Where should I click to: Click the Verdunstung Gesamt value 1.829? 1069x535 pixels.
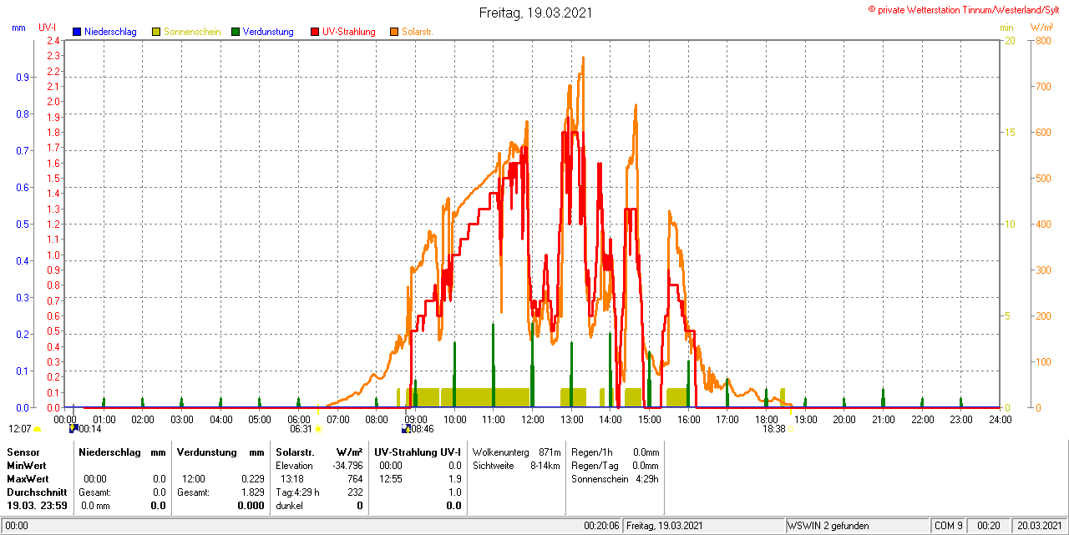[x=253, y=492]
